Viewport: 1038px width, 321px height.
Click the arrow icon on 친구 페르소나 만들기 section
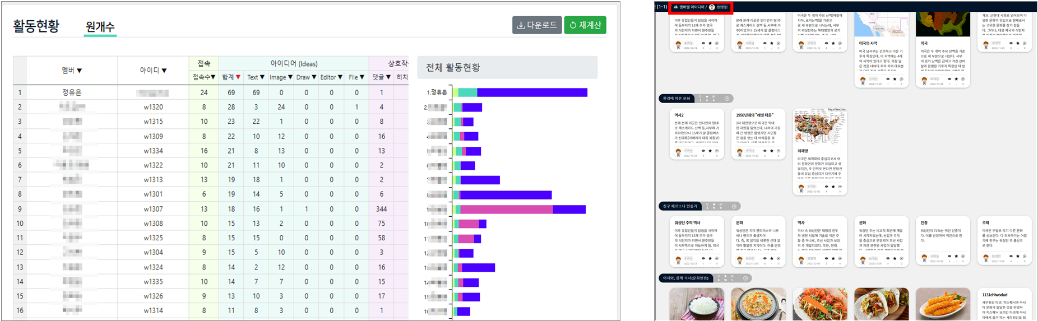tap(734, 206)
